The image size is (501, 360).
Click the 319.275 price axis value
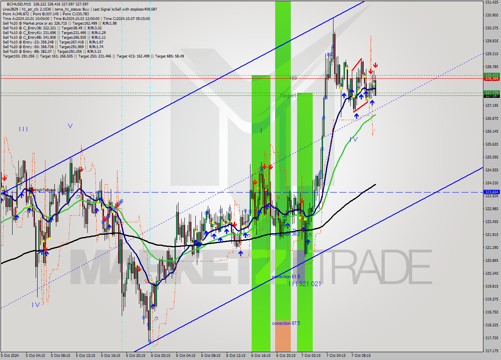492,299
